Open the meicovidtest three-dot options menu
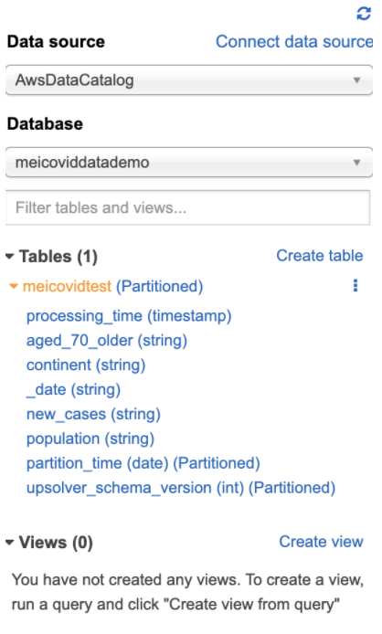Viewport: 382px width, 634px height. [x=355, y=285]
